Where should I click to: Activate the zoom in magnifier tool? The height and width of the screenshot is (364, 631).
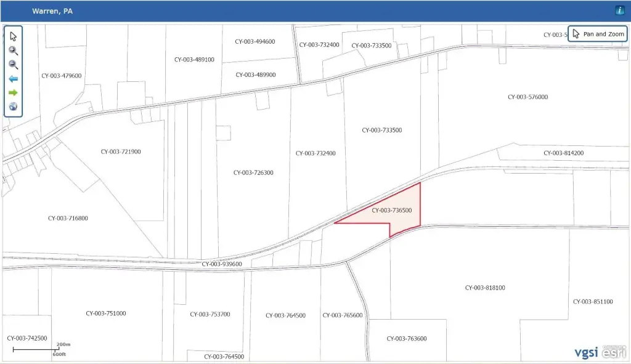(14, 51)
